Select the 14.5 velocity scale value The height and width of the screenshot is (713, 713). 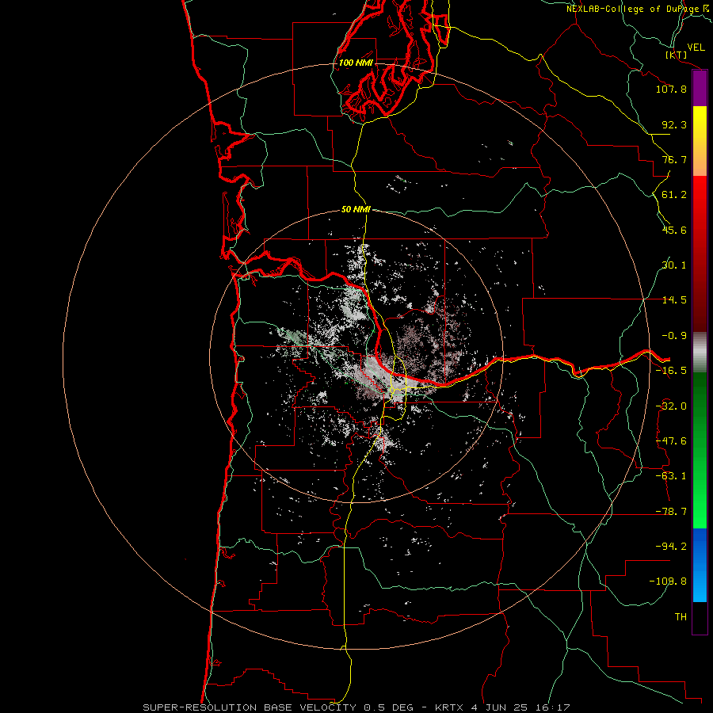(x=674, y=300)
